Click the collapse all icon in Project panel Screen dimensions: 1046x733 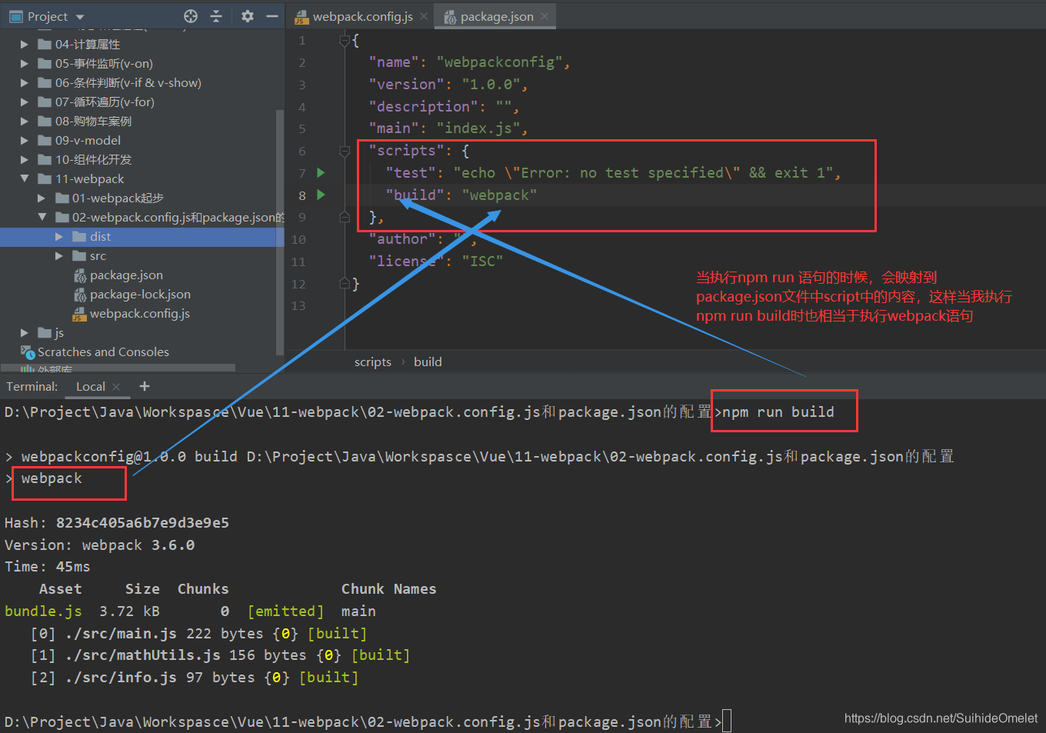coord(216,16)
